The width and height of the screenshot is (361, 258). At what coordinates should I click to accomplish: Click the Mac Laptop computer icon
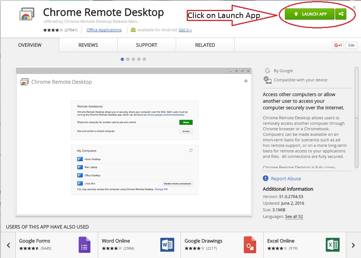pos(80,167)
